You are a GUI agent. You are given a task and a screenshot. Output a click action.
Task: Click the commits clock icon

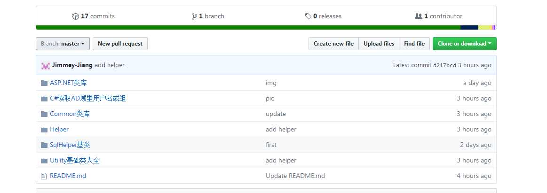75,16
